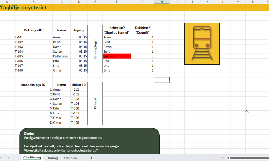This screenshot has width=269, height=161.
Task: Open the three-dot options near scrollbar
Action: click(222, 158)
